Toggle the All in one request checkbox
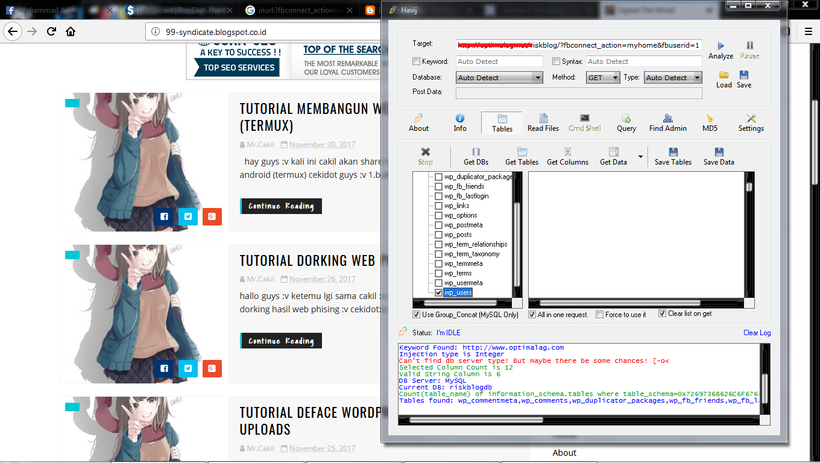This screenshot has height=463, width=820. (x=532, y=315)
